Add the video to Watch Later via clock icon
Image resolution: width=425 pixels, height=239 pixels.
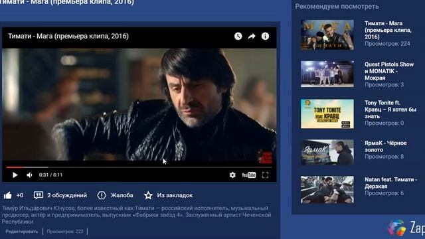[x=238, y=36]
